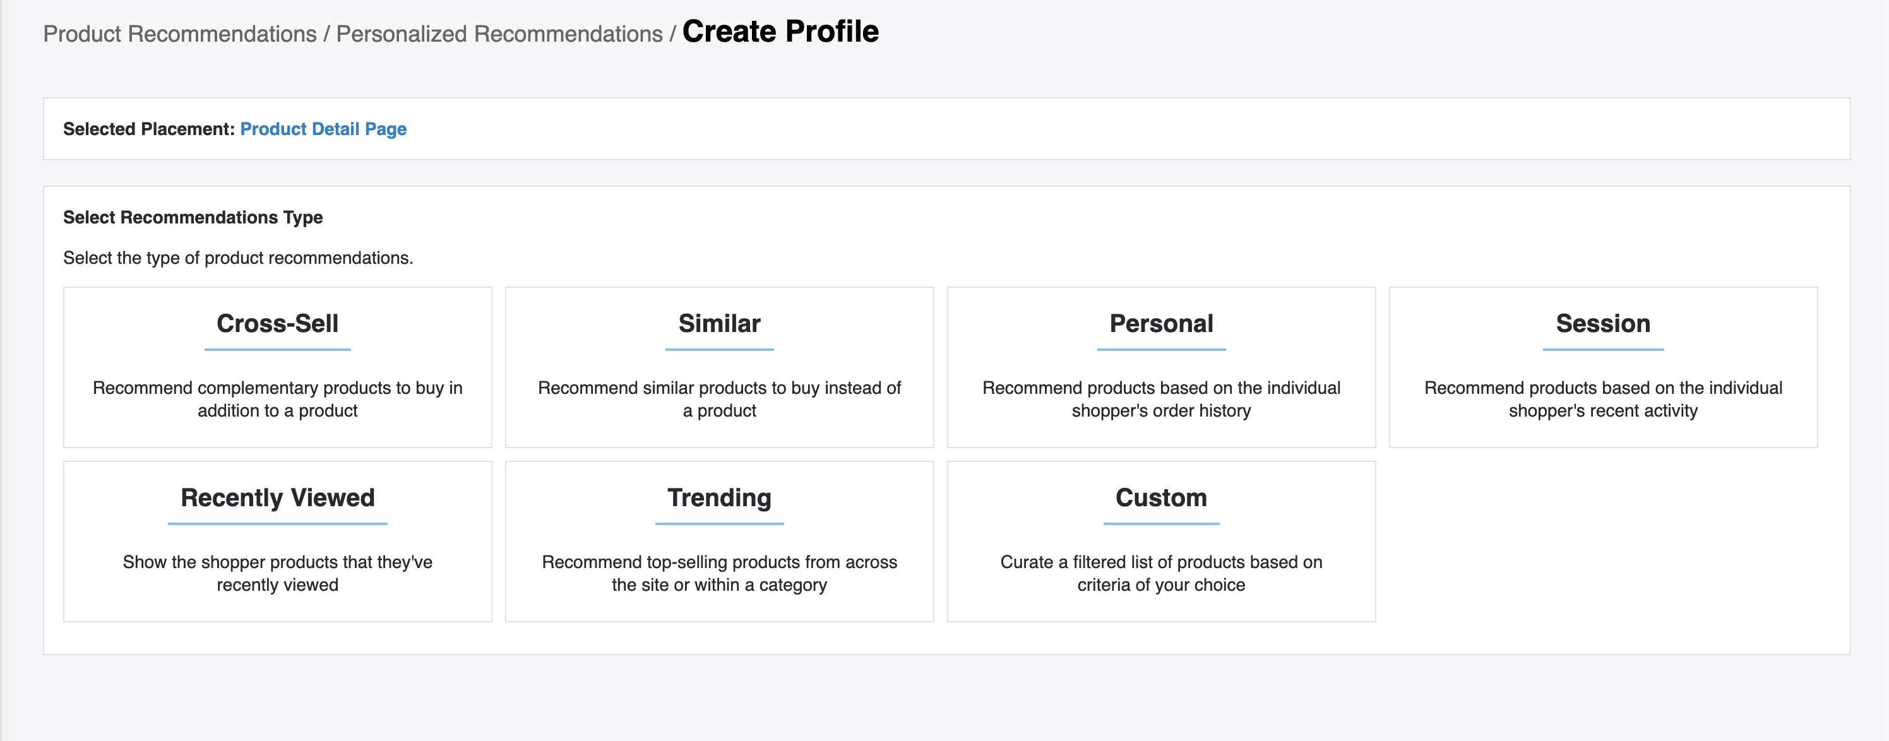Viewport: 1889px width, 741px height.
Task: Select the Trending recommendations card
Action: pos(718,541)
